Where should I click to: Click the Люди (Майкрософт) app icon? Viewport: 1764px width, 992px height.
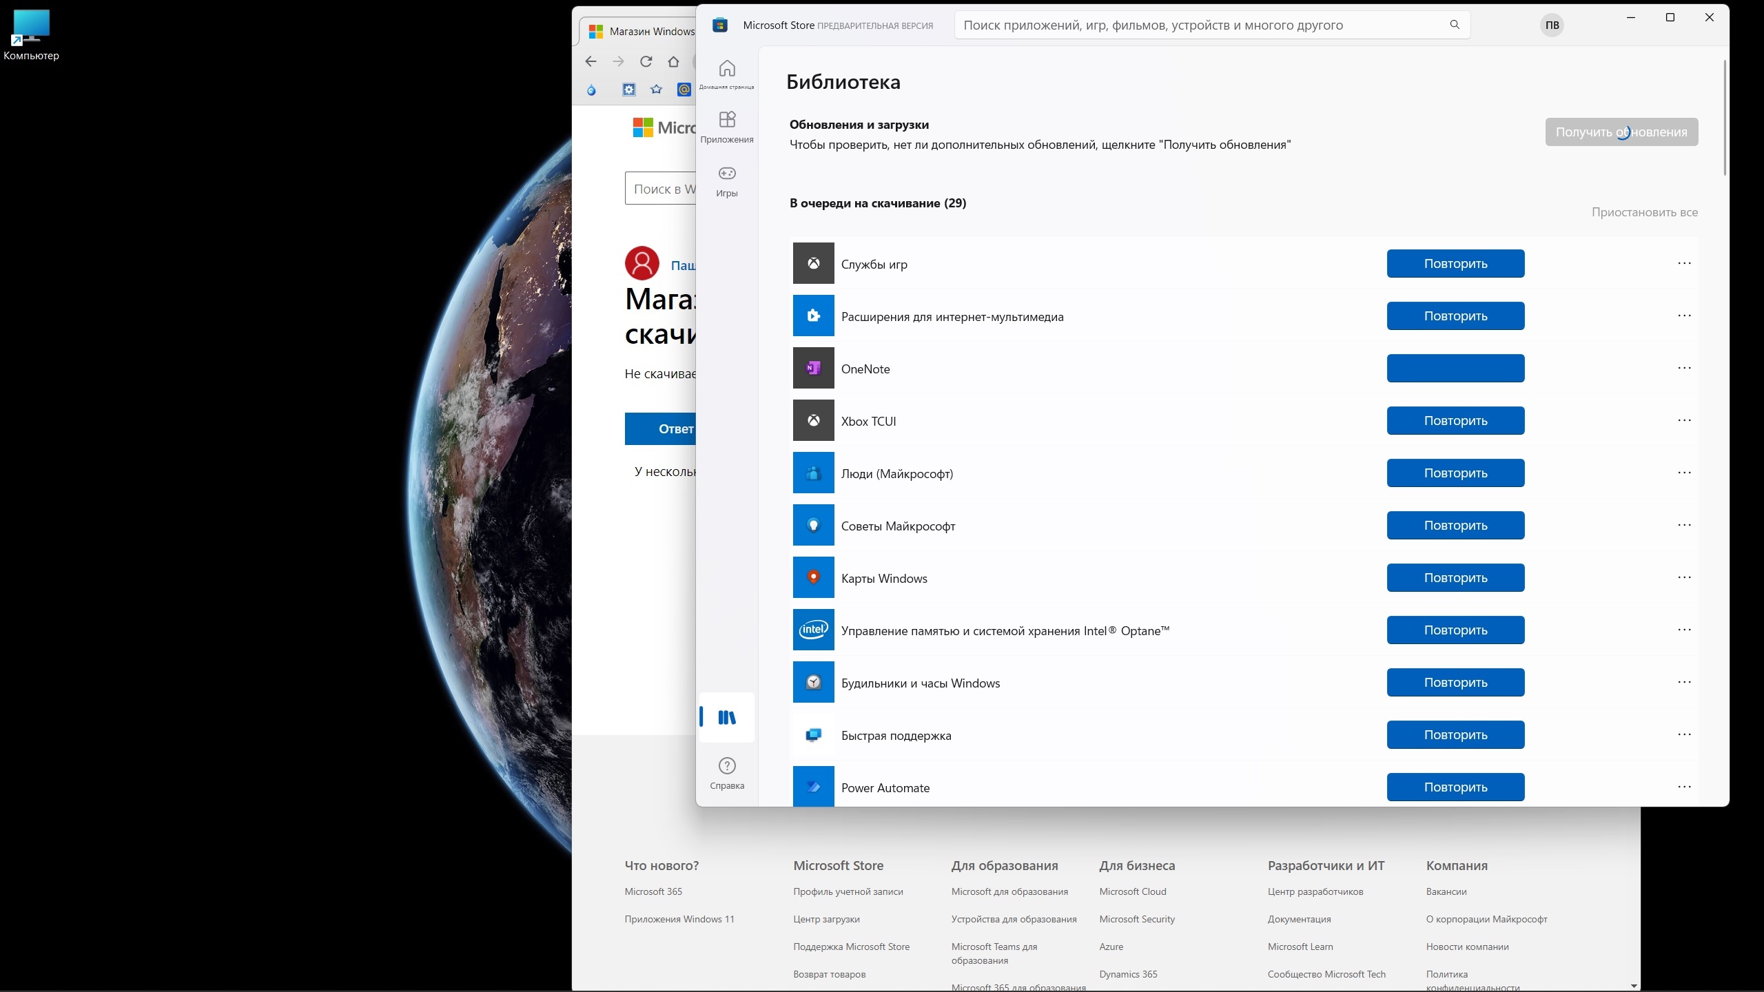[813, 473]
